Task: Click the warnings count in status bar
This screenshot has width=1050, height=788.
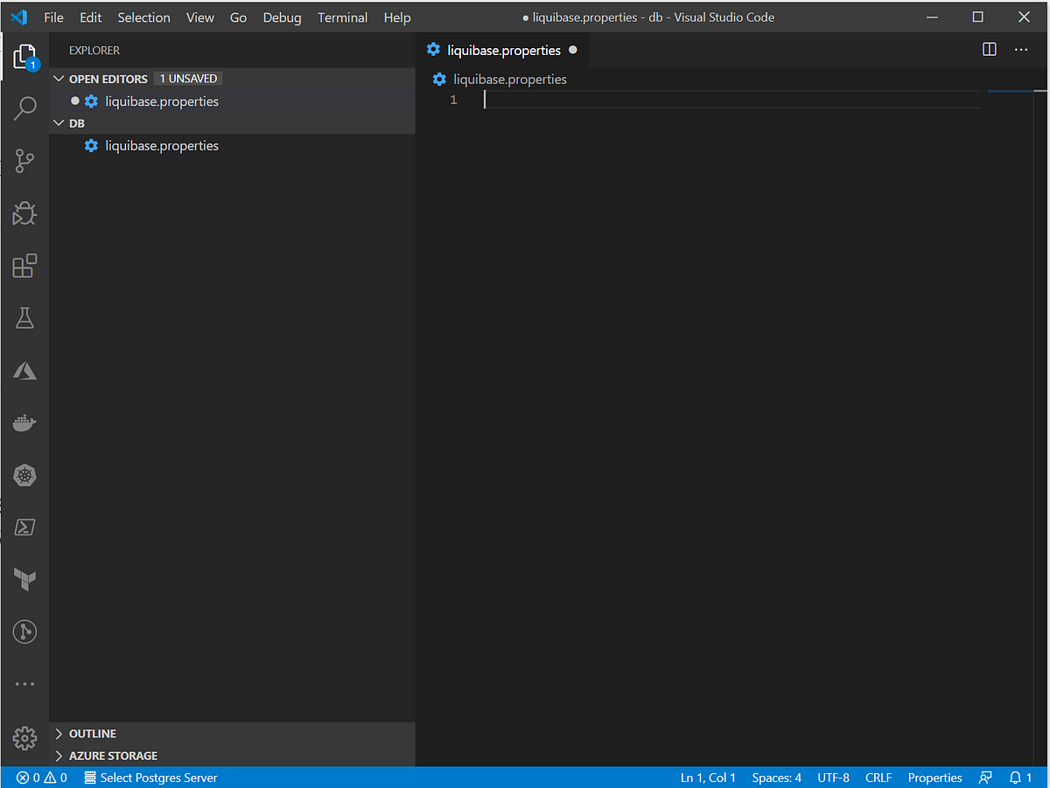Action: [55, 778]
